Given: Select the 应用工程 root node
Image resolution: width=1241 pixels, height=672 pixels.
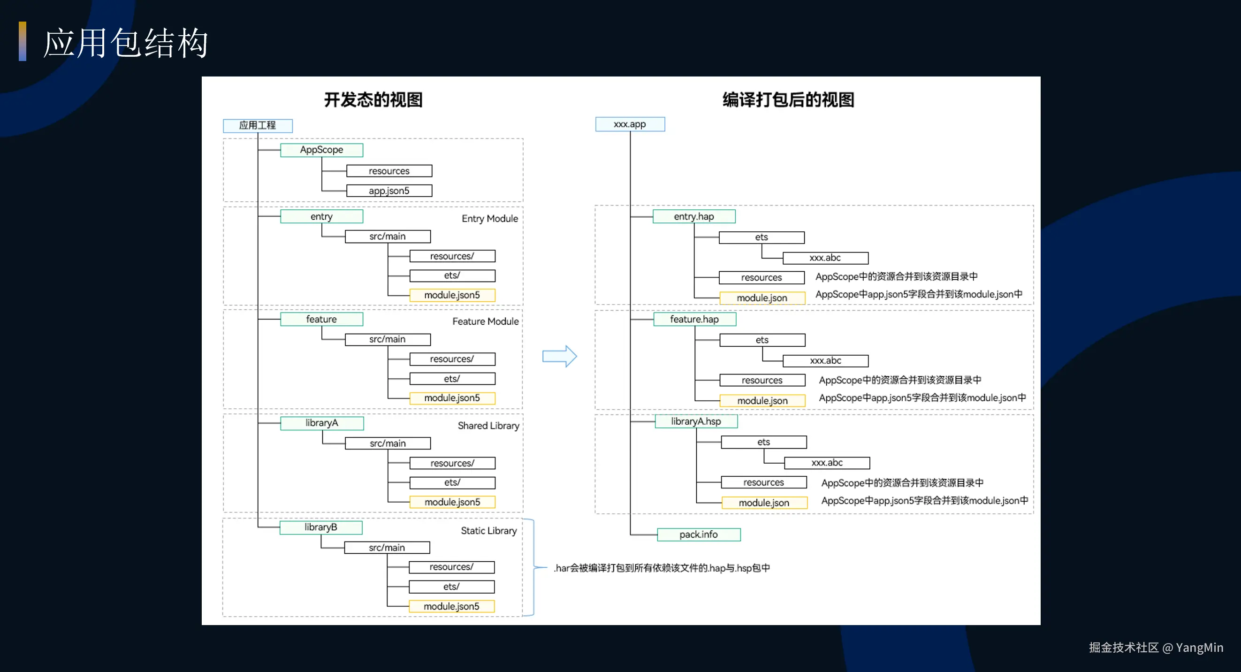Looking at the screenshot, I should pos(257,126).
